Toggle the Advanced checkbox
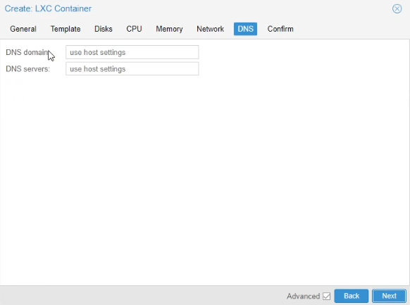Screen dimensions: 410x305 [x=326, y=296]
